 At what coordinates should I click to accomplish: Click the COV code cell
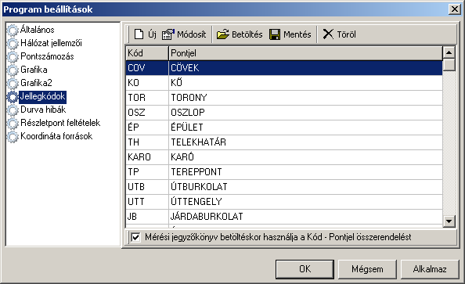tap(147, 68)
